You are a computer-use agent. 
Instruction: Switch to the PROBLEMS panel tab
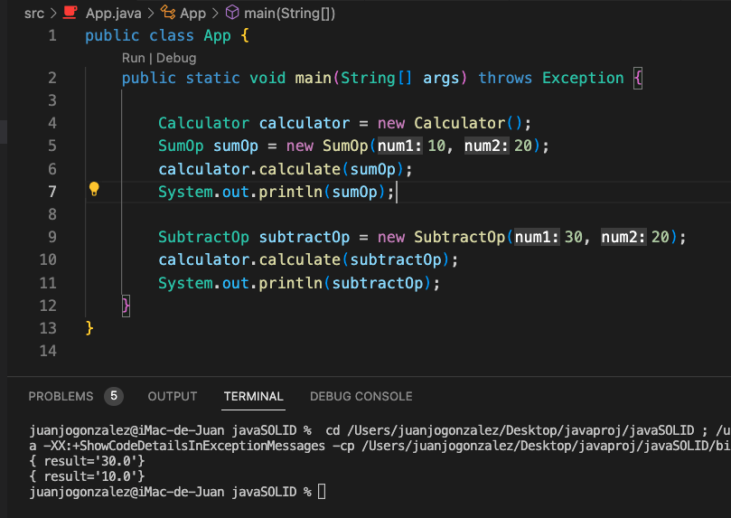click(x=61, y=396)
